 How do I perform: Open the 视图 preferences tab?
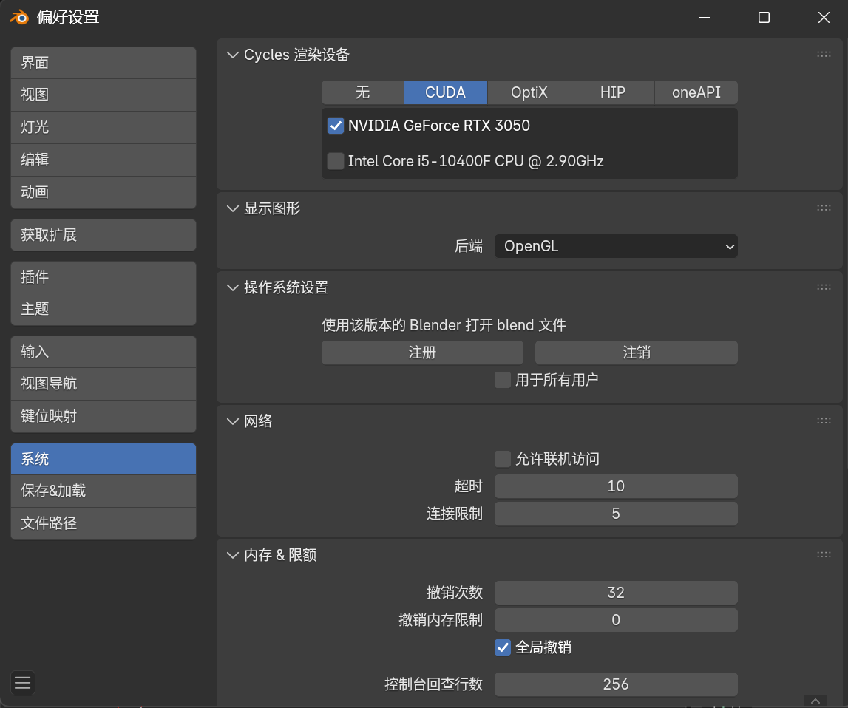tap(104, 95)
